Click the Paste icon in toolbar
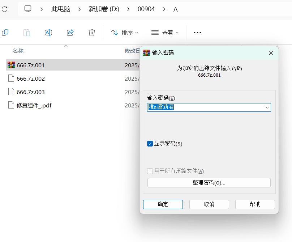 point(27,33)
